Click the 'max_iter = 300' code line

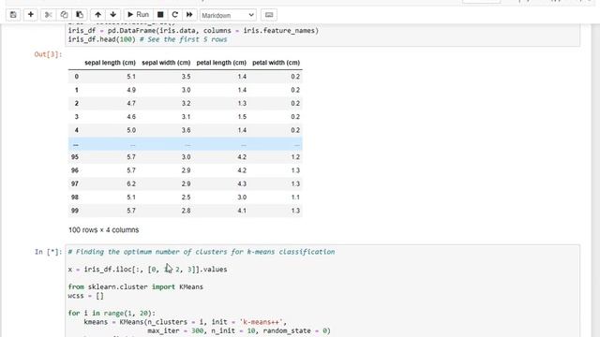coord(239,330)
